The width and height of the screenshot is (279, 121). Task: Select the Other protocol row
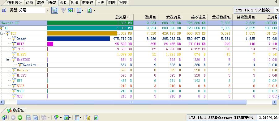(x=139, y=39)
